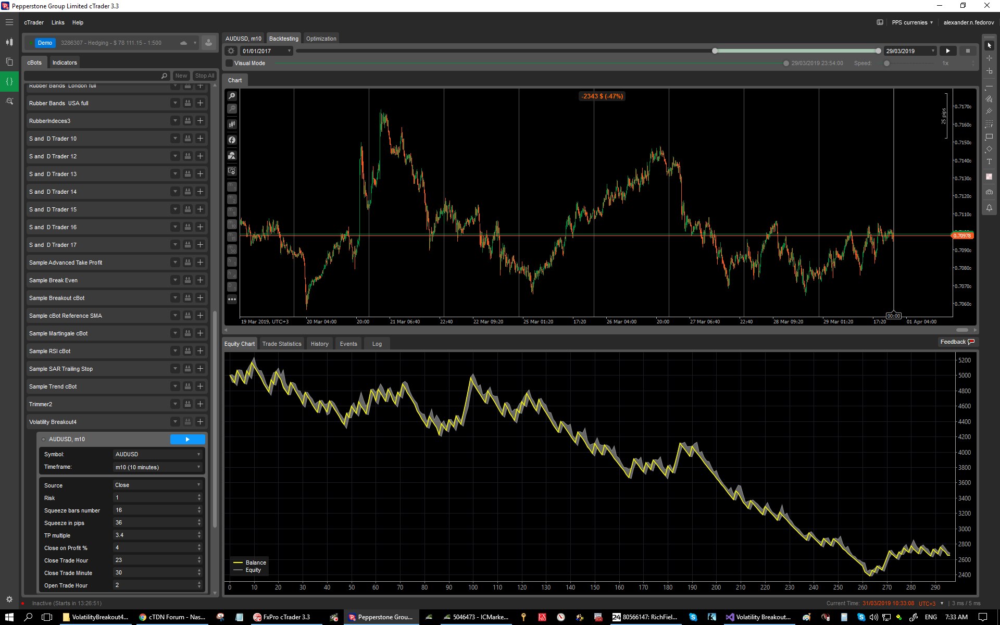Open the Links menu

[x=58, y=22]
